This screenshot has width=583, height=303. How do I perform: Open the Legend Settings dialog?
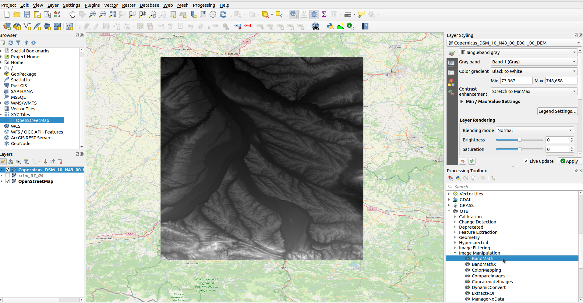[557, 111]
